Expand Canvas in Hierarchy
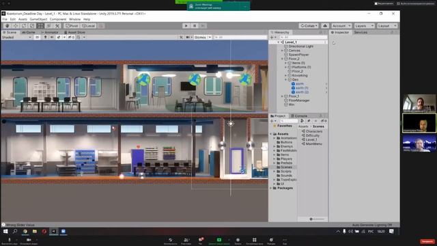The height and width of the screenshot is (246, 437). tap(282, 51)
